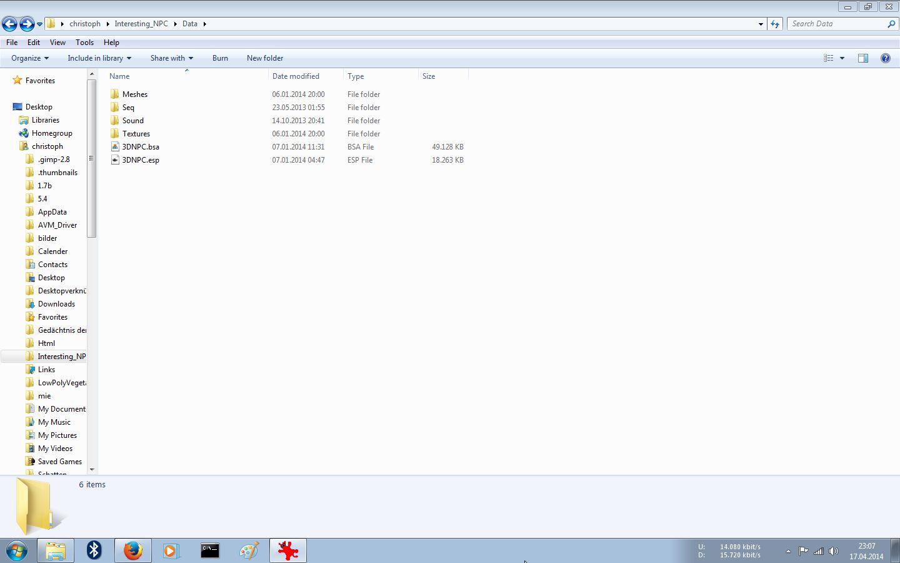The width and height of the screenshot is (900, 563).
Task: Toggle the preview pane icon
Action: click(x=863, y=58)
